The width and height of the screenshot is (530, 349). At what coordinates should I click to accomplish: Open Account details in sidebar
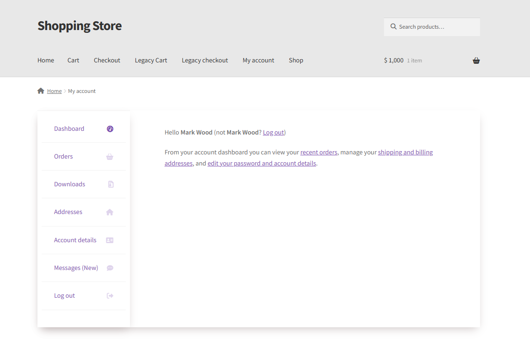pos(75,240)
